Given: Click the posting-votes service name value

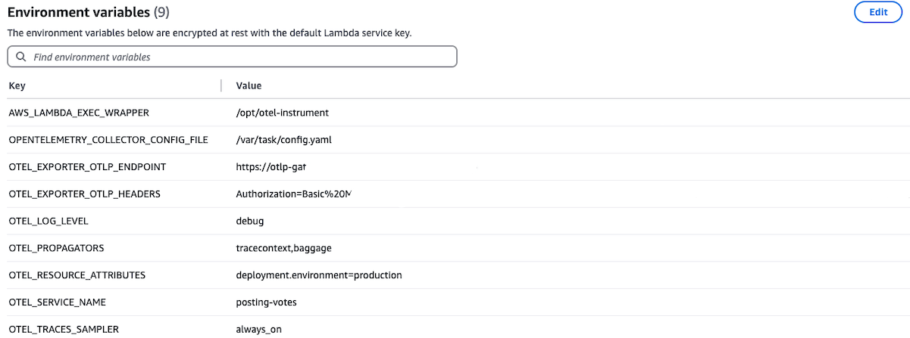Looking at the screenshot, I should pyautogui.click(x=266, y=302).
